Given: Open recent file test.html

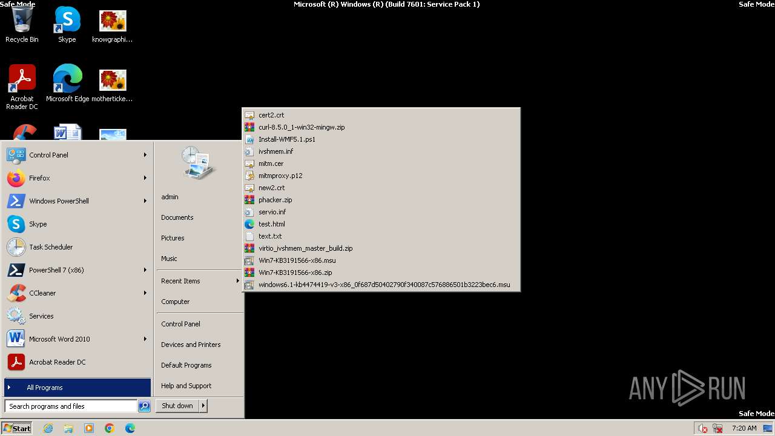Looking at the screenshot, I should pos(381,224).
